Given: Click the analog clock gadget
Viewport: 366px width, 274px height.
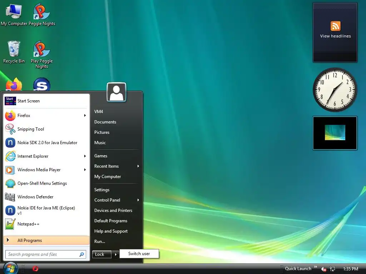Looking at the screenshot, I should [335, 90].
